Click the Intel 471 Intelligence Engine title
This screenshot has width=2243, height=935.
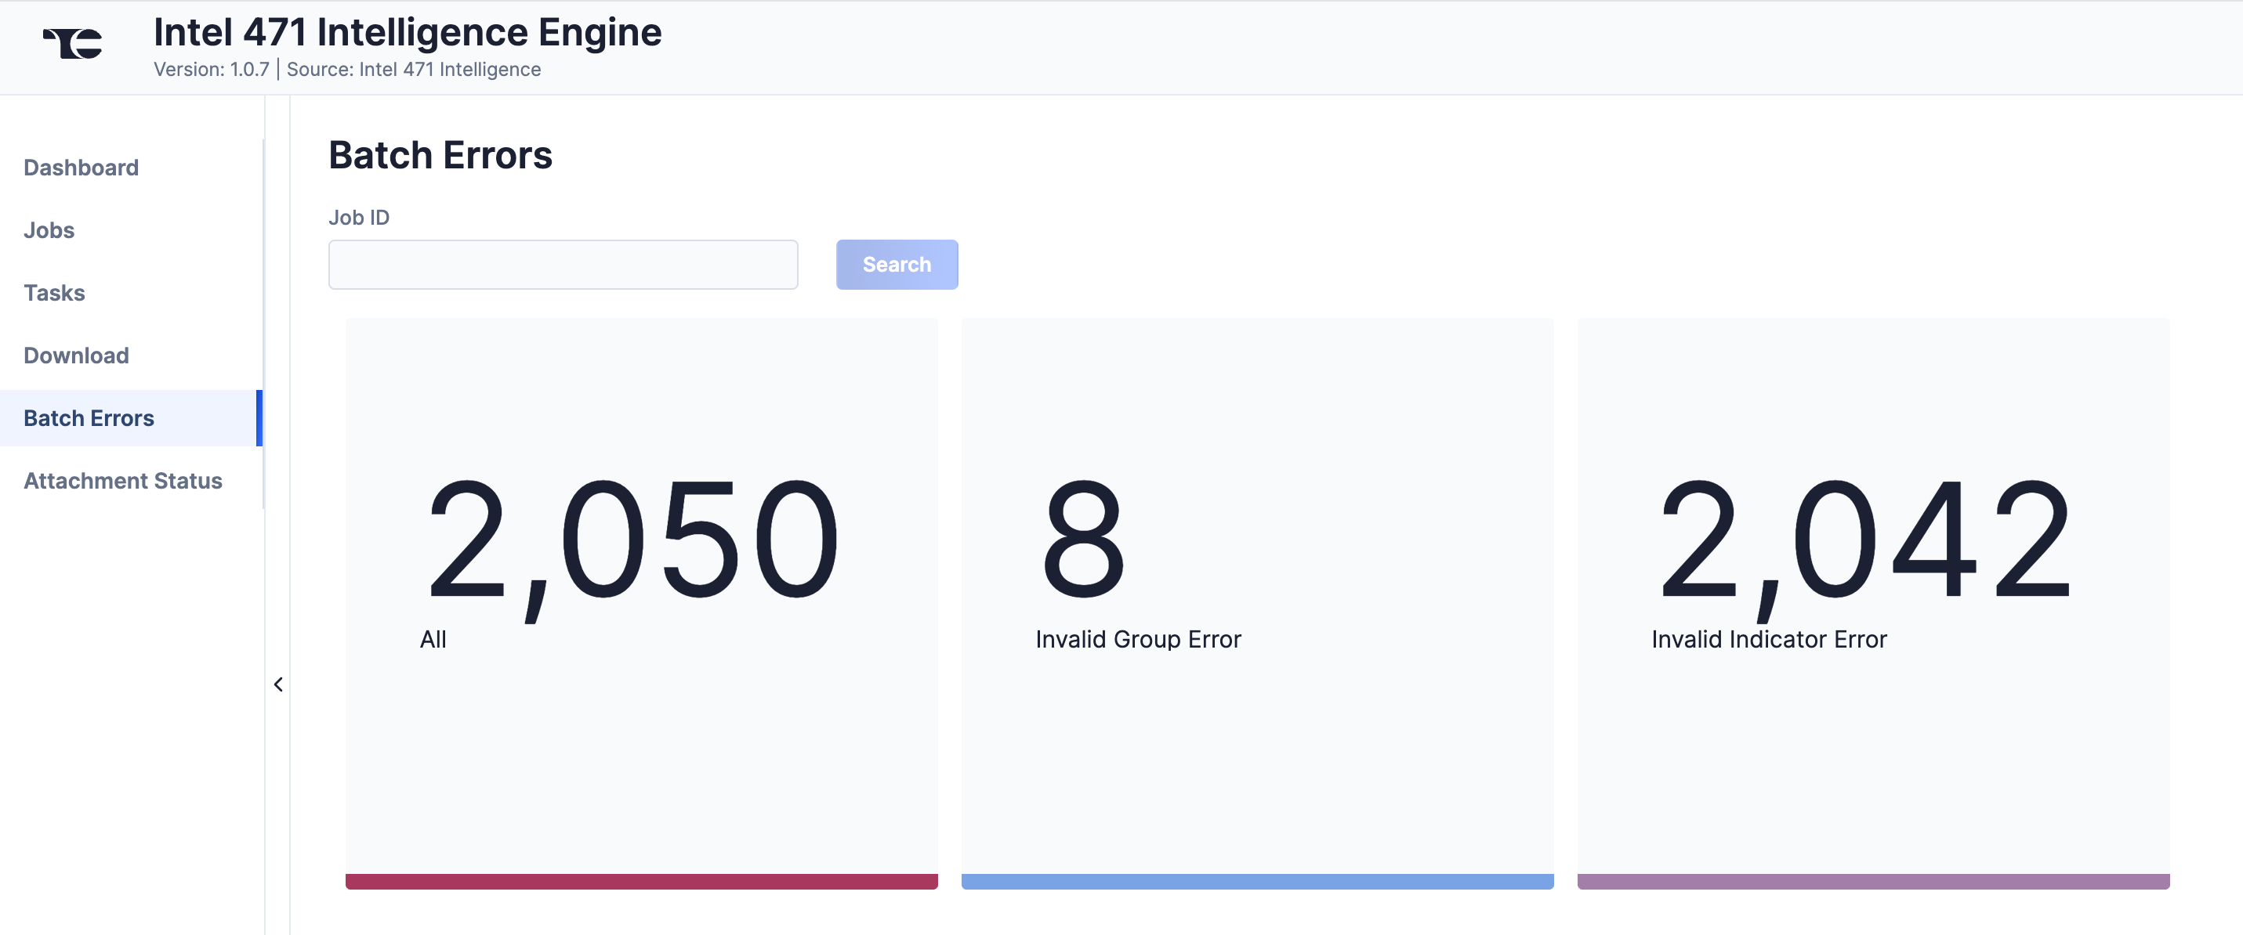[x=408, y=33]
